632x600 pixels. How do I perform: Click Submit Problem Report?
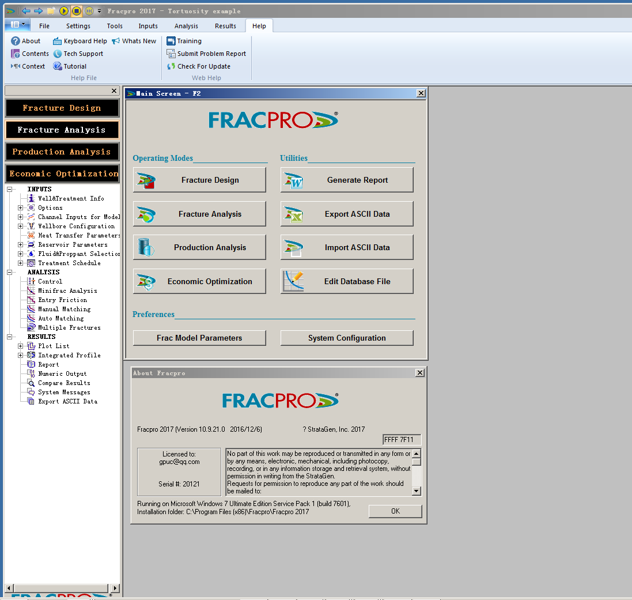point(206,54)
